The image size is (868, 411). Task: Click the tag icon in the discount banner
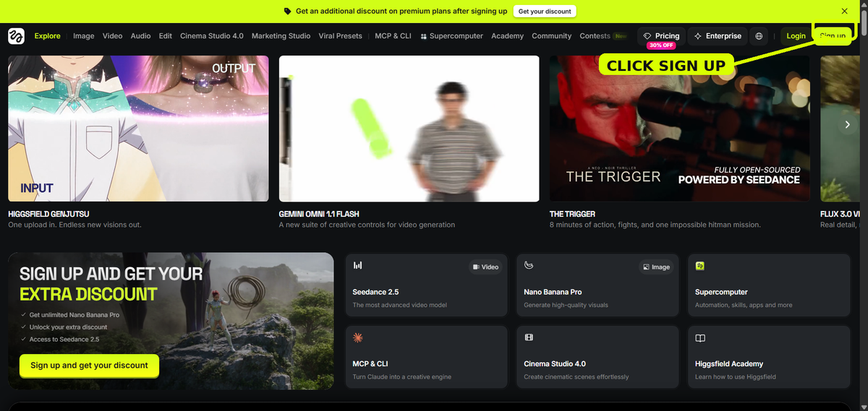pyautogui.click(x=288, y=12)
